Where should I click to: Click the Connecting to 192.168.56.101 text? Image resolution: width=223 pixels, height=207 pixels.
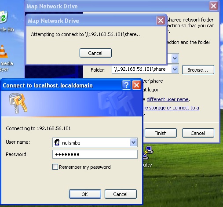38,128
